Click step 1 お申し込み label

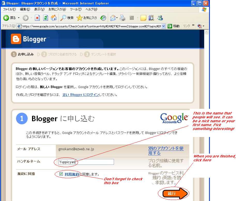(26, 54)
